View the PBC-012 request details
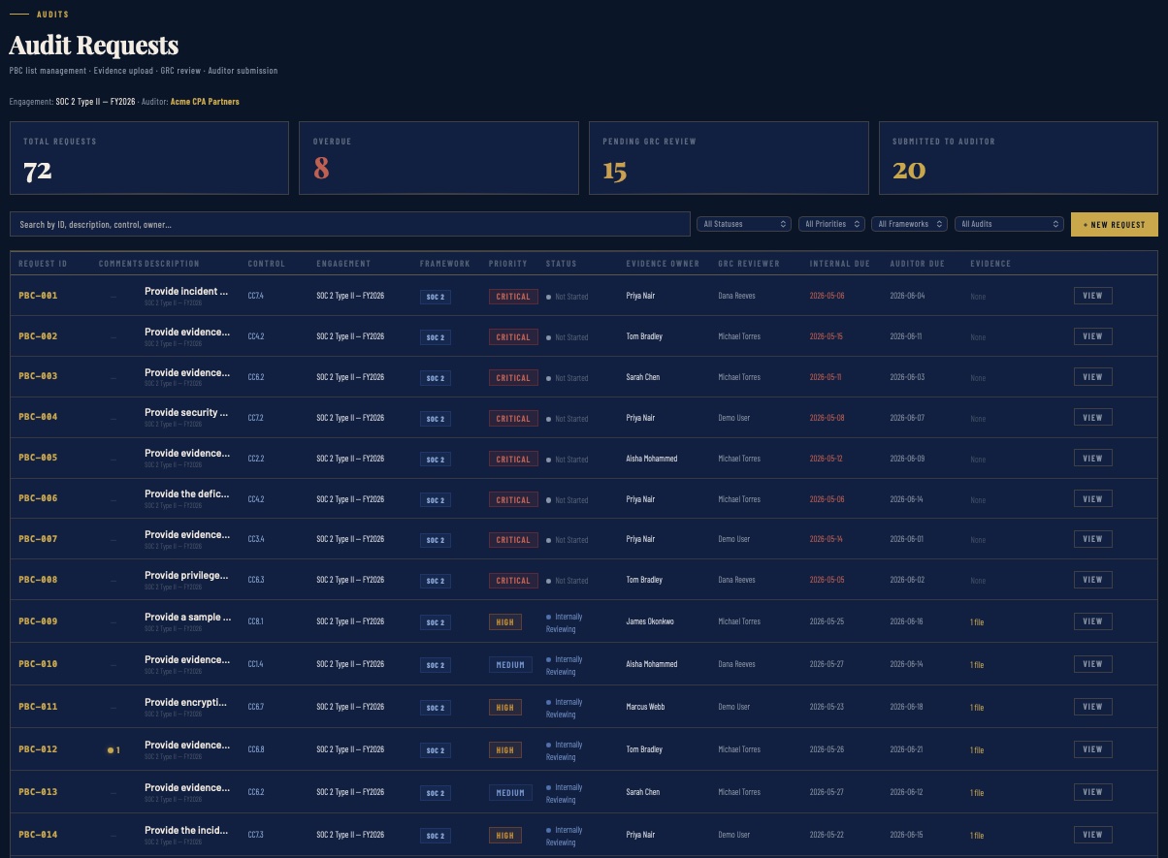The image size is (1168, 858). pyautogui.click(x=1092, y=749)
